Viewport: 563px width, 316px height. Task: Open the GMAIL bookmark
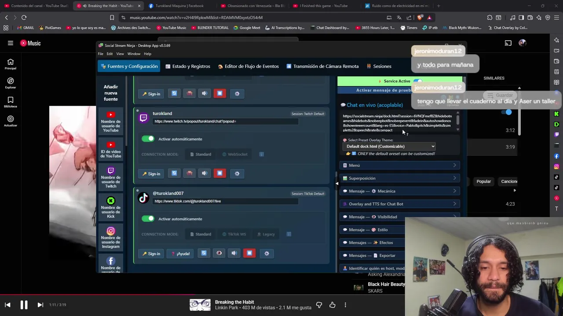pos(26,28)
